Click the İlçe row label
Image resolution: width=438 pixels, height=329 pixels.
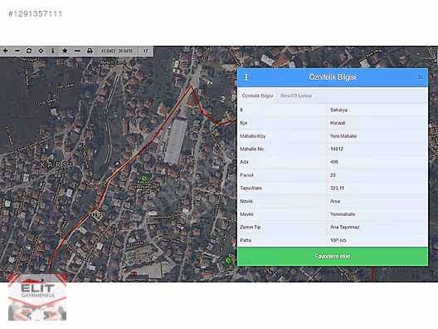pyautogui.click(x=244, y=123)
